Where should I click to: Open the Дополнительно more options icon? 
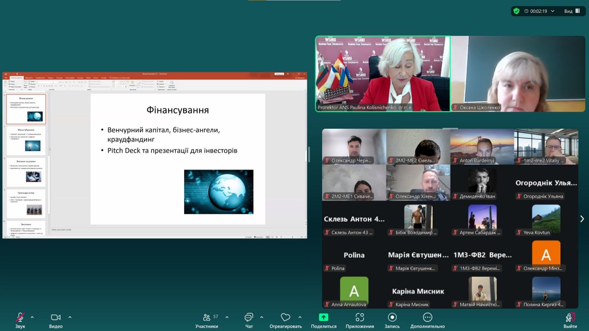click(427, 318)
